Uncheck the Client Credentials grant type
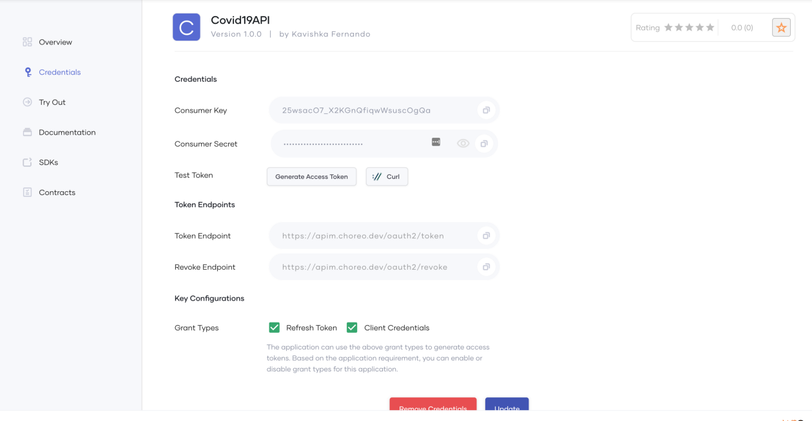Screen dimensions: 812x421 point(352,328)
